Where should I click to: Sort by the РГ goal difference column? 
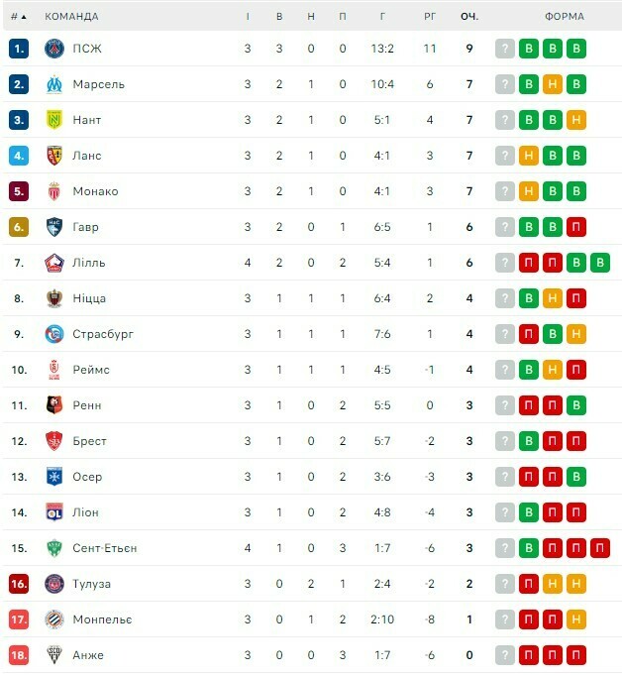click(x=430, y=17)
